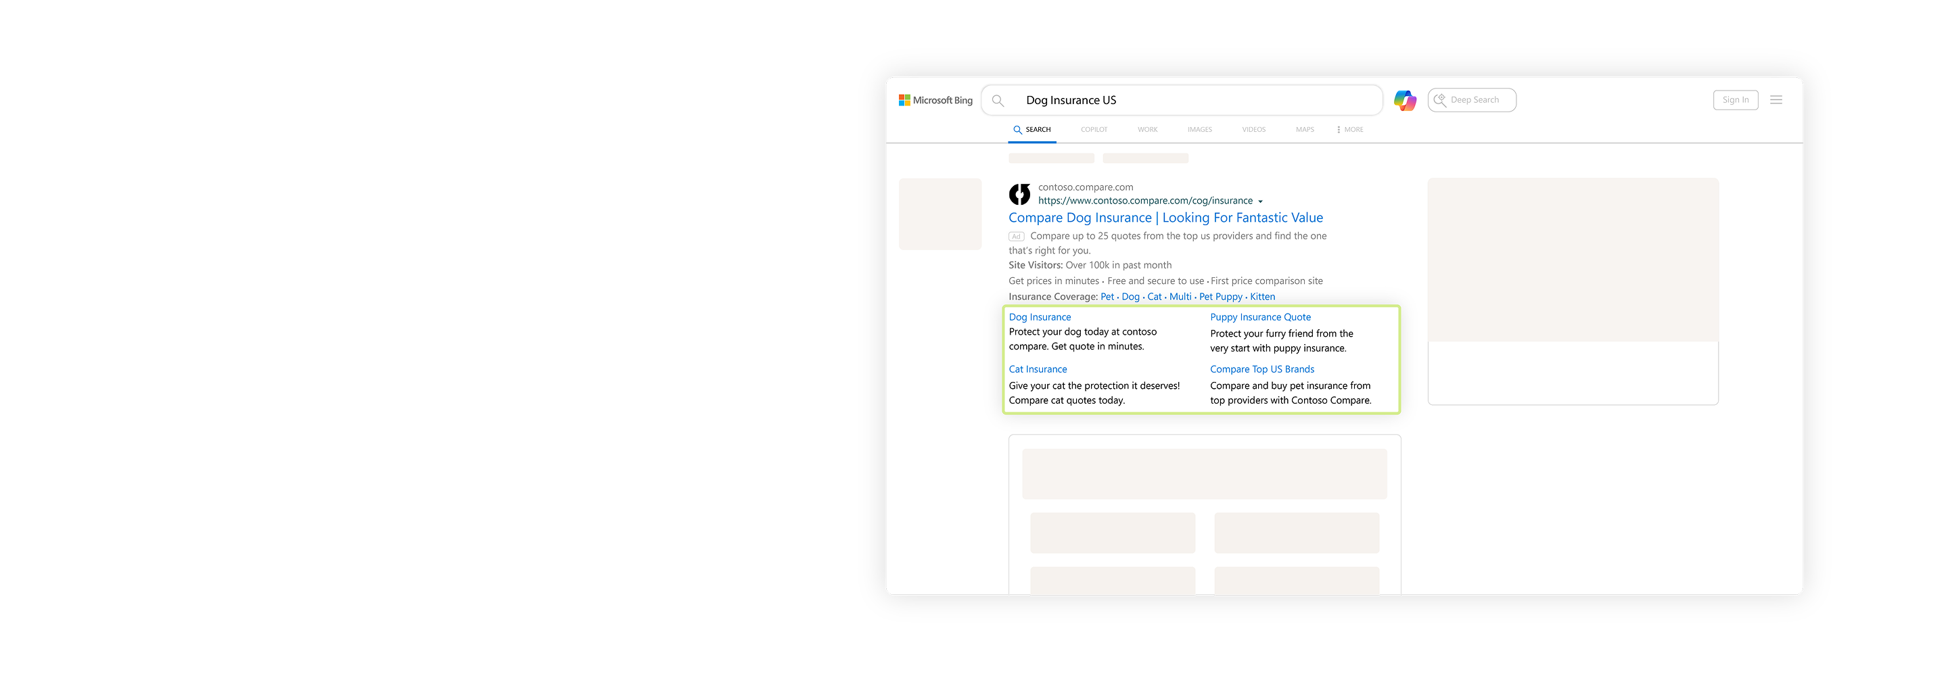Viewport: 1948px width, 676px height.
Task: Click the Compare Top US Brands link
Action: tap(1261, 370)
